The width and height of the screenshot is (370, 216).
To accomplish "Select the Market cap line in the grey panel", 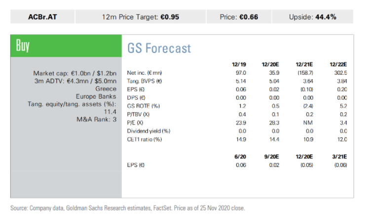I will pos(75,73).
